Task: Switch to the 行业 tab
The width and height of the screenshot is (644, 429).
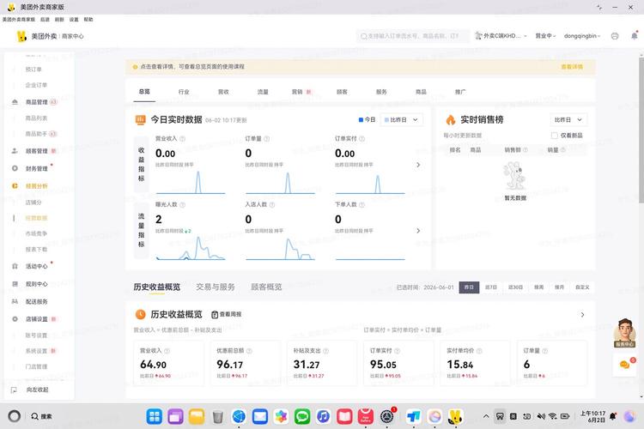Action: tap(184, 92)
